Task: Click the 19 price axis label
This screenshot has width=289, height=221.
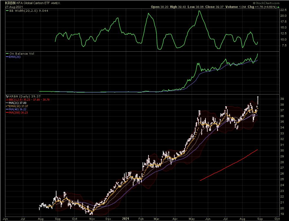Action: [282, 214]
